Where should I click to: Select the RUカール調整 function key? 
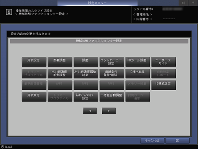point(138,62)
